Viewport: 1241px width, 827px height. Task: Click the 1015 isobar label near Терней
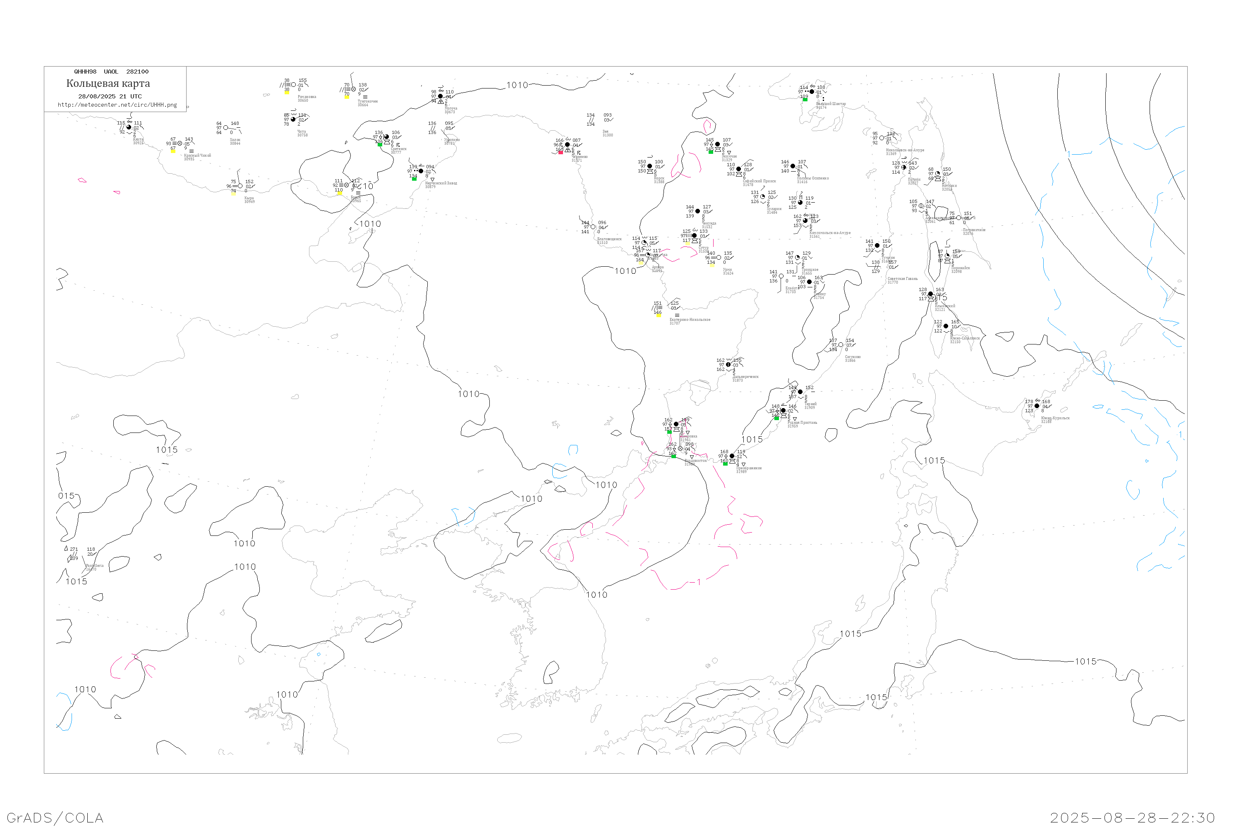point(751,439)
